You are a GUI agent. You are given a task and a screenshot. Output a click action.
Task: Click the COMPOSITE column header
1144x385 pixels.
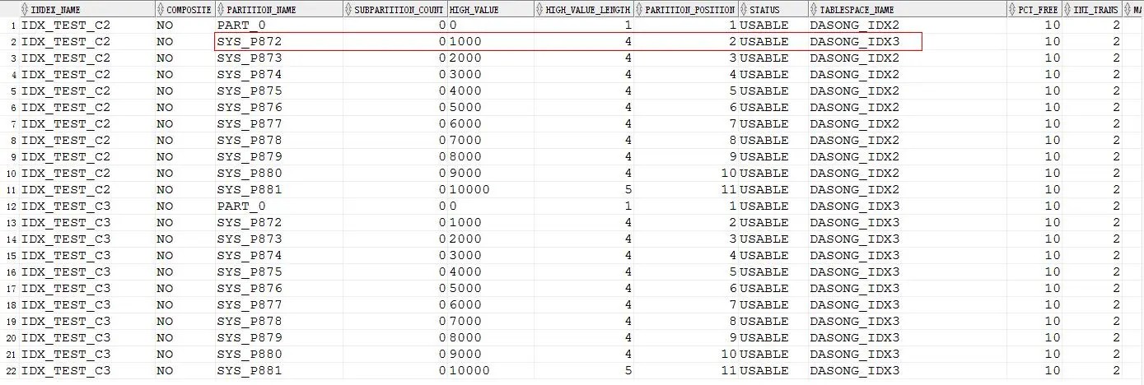pyautogui.click(x=184, y=9)
